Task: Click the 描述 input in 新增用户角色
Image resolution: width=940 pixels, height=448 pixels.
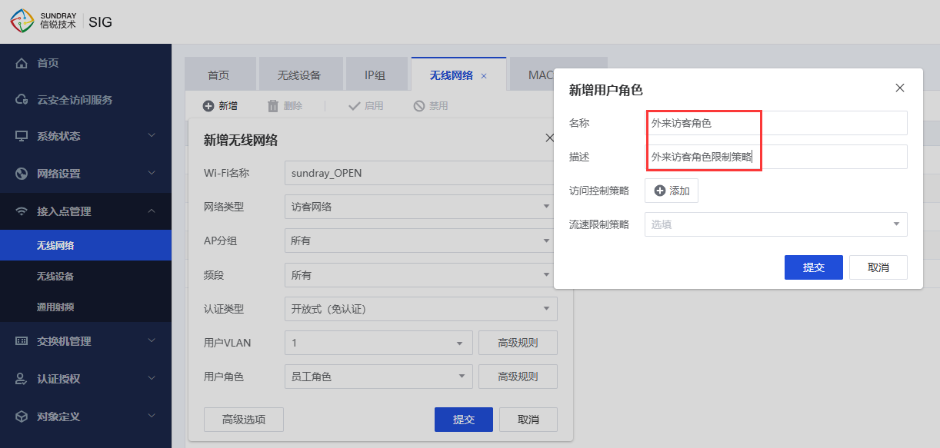Action: pyautogui.click(x=776, y=157)
